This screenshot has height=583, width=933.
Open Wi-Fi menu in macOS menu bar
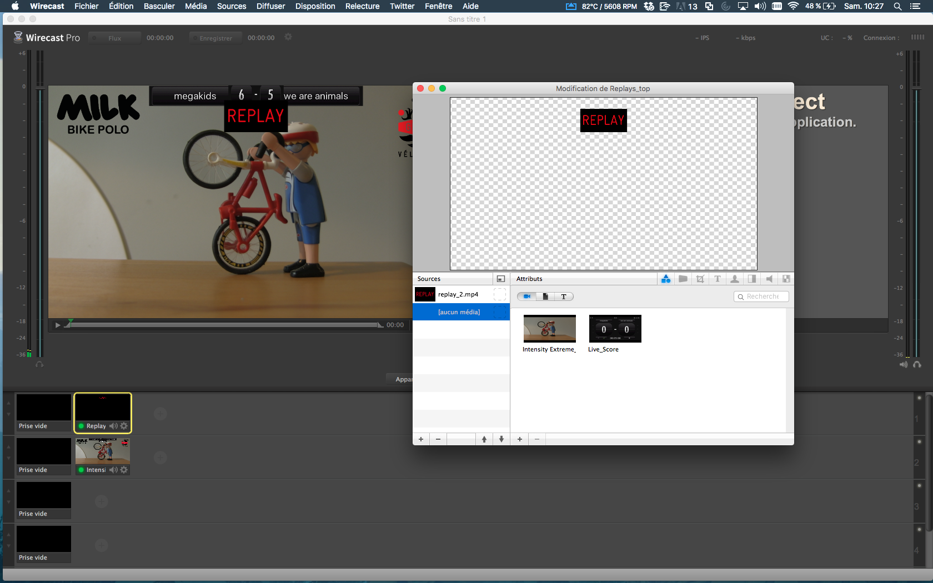click(x=793, y=6)
